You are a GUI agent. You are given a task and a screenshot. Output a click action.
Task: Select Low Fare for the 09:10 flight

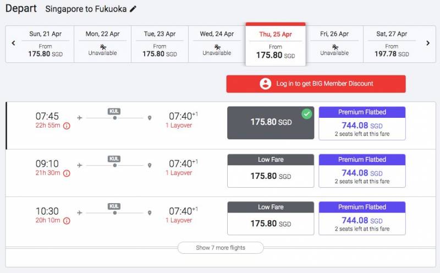271,171
